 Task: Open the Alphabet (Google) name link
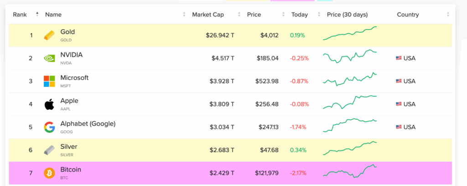tap(88, 124)
